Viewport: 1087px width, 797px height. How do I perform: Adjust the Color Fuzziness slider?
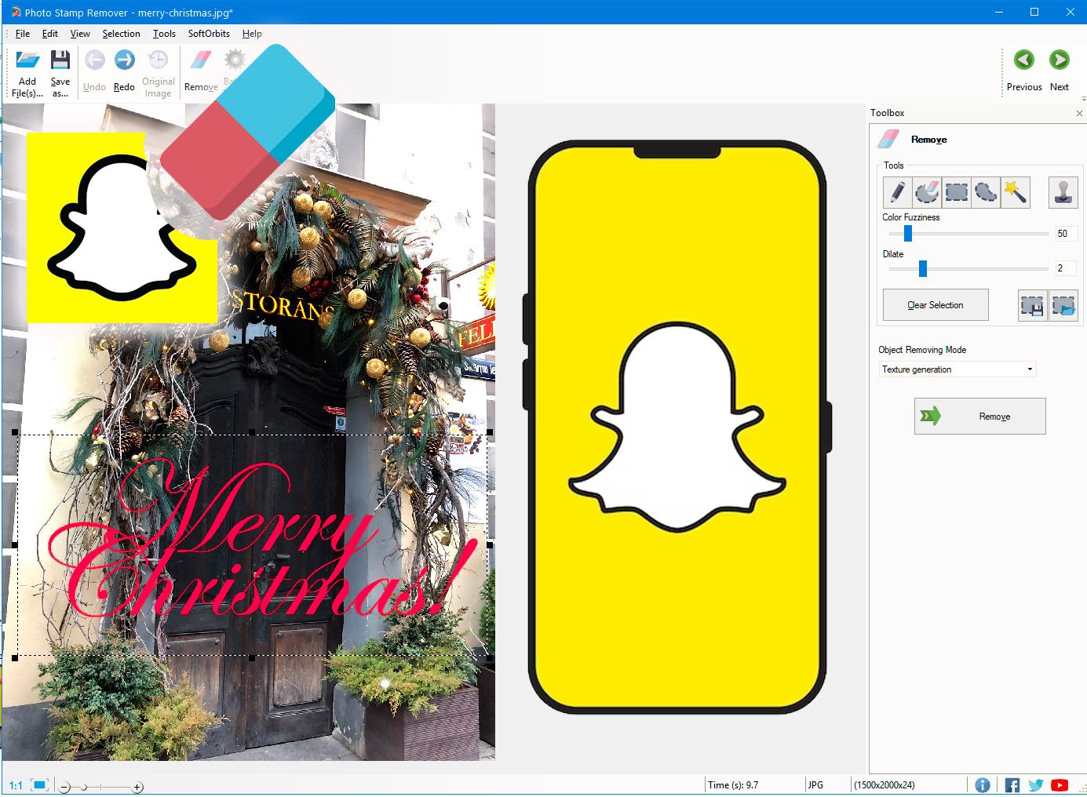coord(907,233)
